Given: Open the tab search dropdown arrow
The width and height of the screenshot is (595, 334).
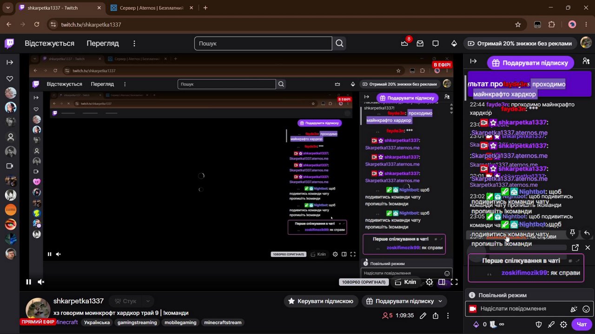Looking at the screenshot, I should click(7, 8).
